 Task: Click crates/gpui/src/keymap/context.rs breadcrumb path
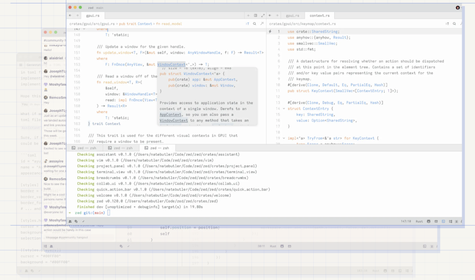[302, 24]
